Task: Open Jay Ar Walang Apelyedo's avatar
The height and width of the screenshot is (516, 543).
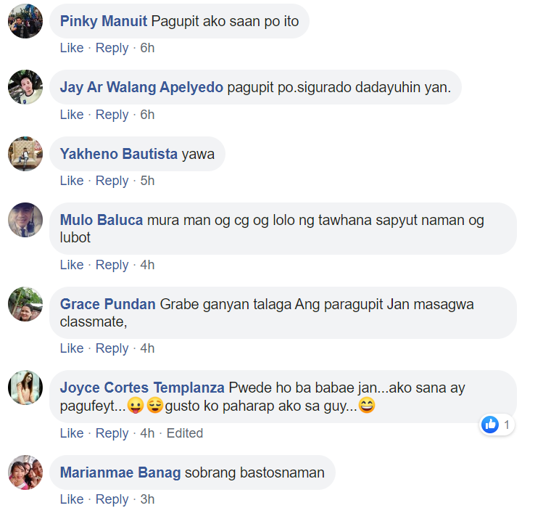Action: point(25,87)
